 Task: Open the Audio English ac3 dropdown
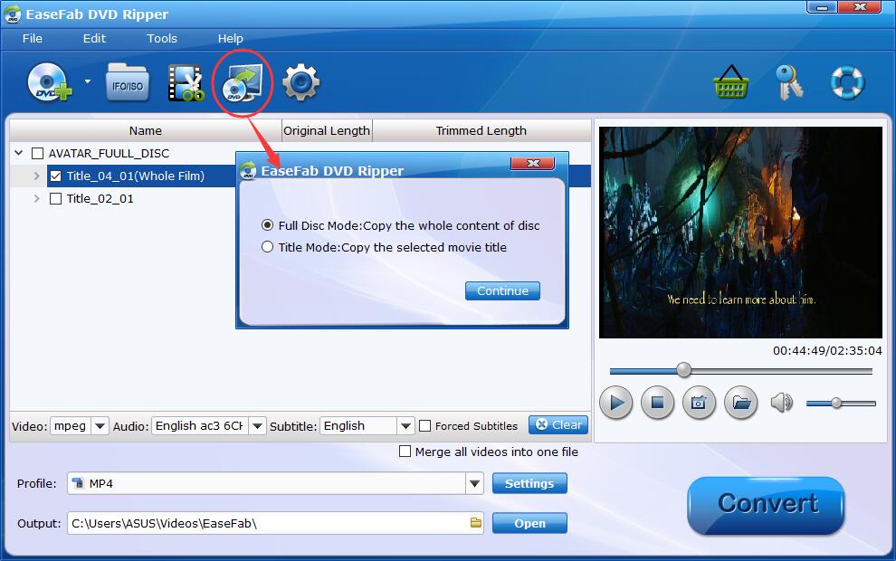257,425
